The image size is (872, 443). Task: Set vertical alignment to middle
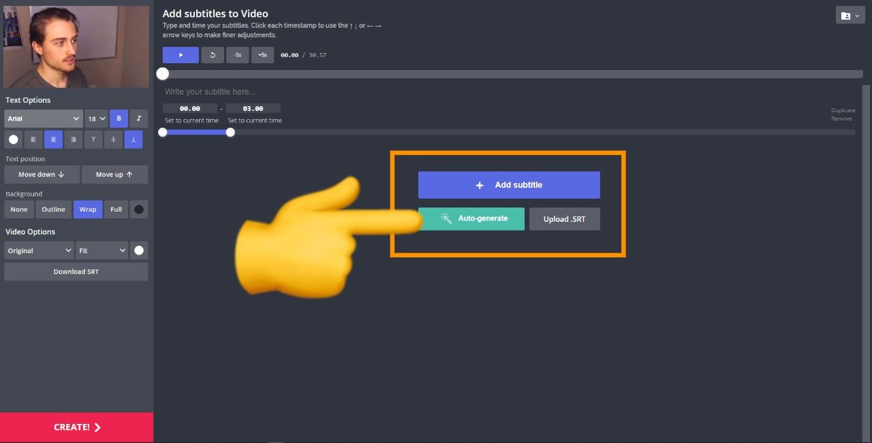tap(114, 140)
